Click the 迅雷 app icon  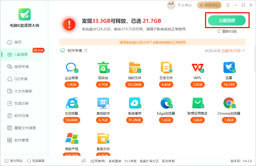click(x=229, y=67)
